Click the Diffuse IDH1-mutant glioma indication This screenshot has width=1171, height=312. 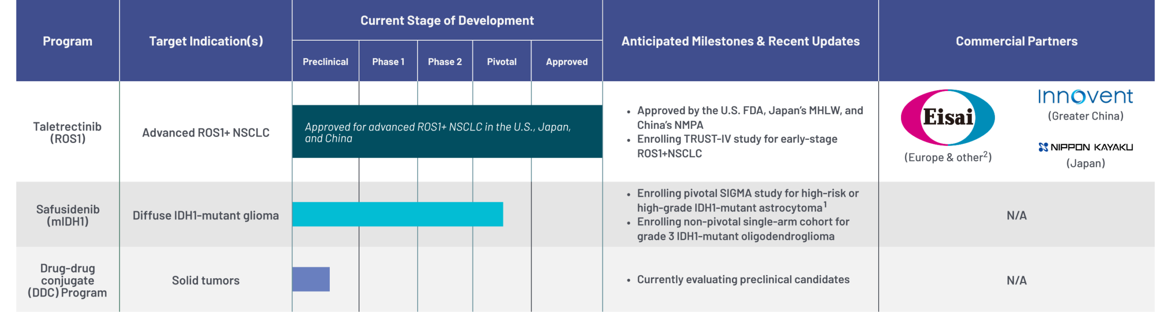[205, 215]
